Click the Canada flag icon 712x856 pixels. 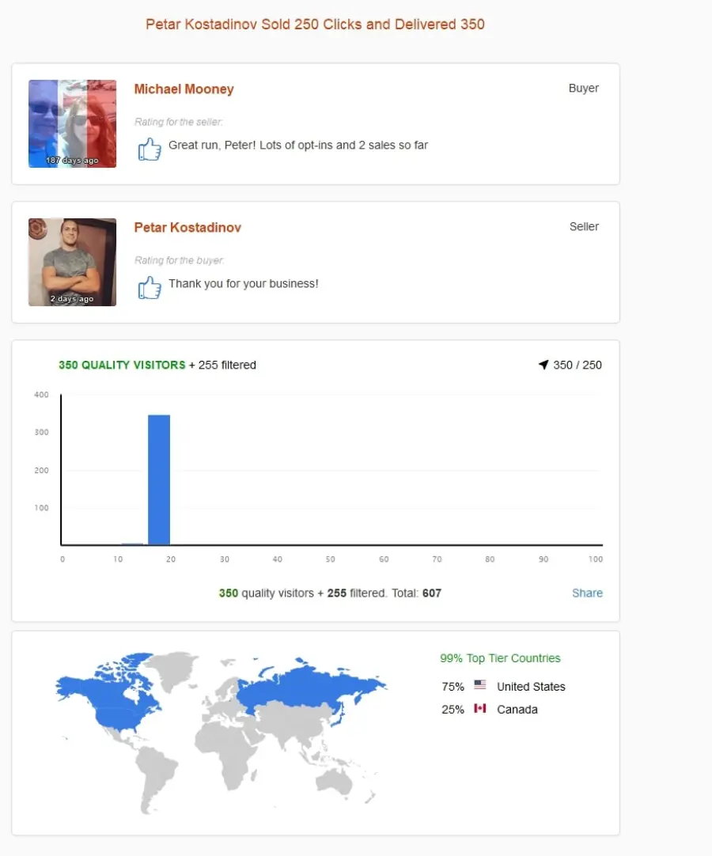click(x=480, y=708)
